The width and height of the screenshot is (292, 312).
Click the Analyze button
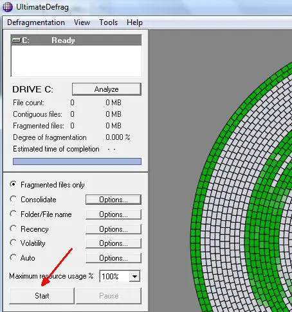(x=107, y=89)
